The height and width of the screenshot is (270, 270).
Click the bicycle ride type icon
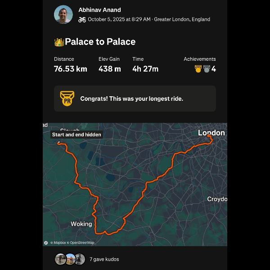[x=82, y=19]
